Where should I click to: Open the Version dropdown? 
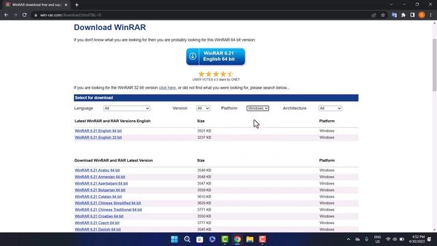pyautogui.click(x=203, y=108)
